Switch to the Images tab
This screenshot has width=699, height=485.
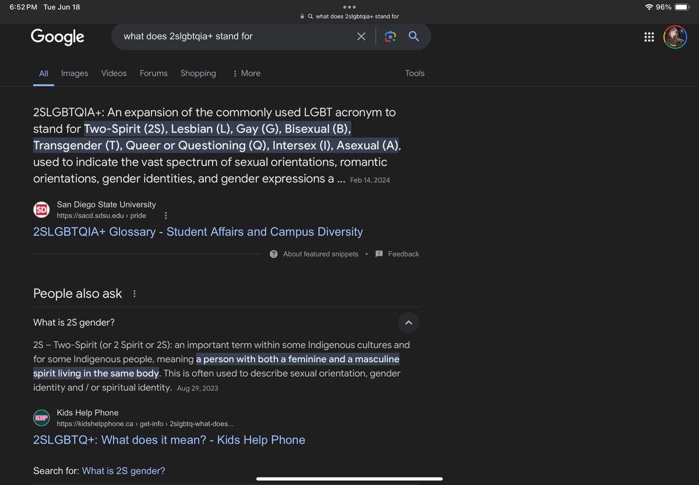click(75, 73)
